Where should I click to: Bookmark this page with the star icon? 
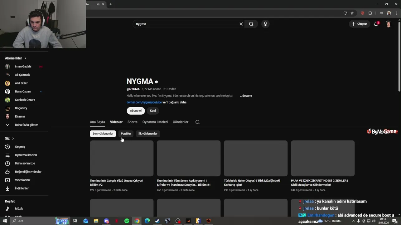tap(352, 13)
